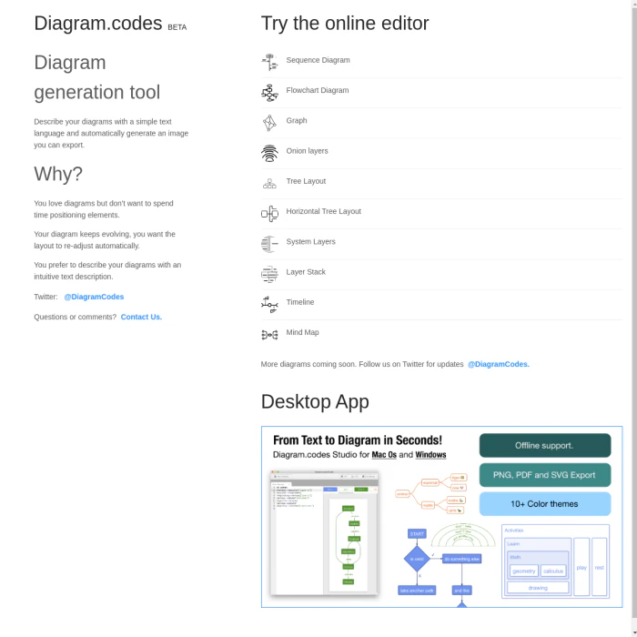Click the Layer Stack icon
The width and height of the screenshot is (637, 637).
(x=269, y=274)
